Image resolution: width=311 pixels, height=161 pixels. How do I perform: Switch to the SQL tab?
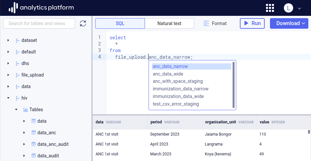tap(120, 23)
